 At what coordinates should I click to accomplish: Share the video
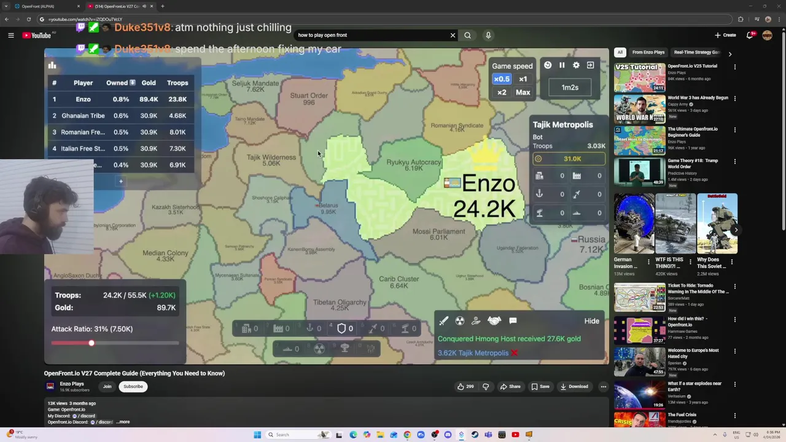tap(510, 387)
